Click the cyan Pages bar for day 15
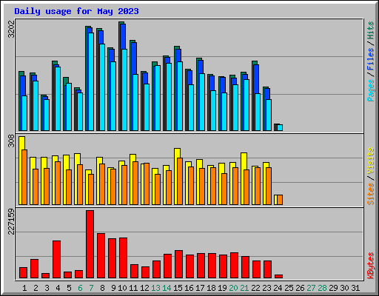Screen dimensions: 379x296 (180, 96)
